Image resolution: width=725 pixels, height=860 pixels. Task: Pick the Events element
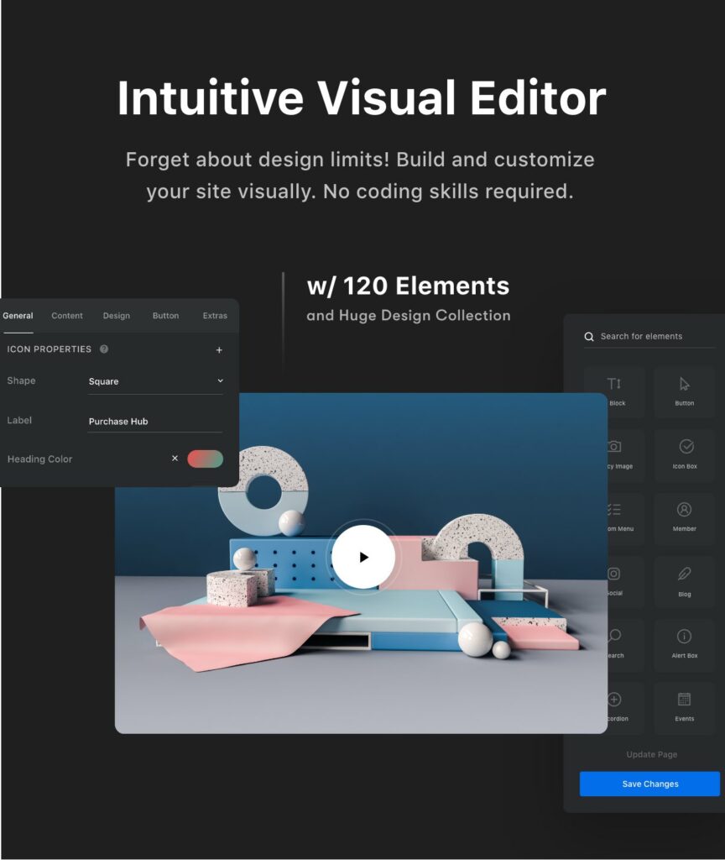coord(684,706)
